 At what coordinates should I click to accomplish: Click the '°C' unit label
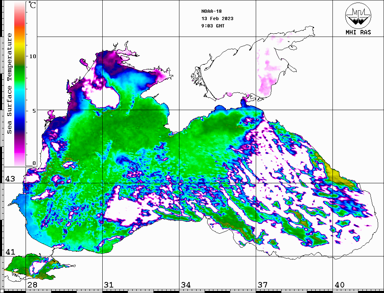(32, 5)
